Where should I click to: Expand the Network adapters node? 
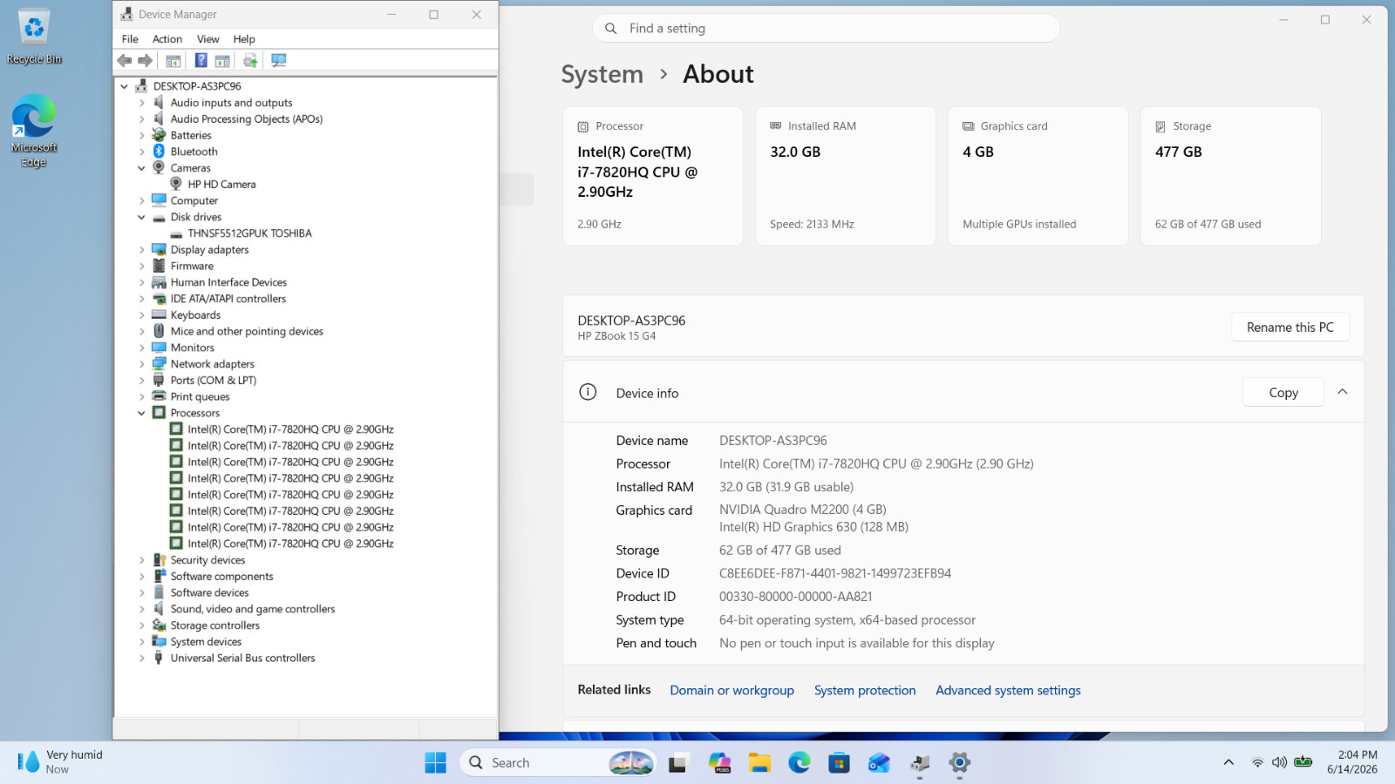[x=142, y=364]
